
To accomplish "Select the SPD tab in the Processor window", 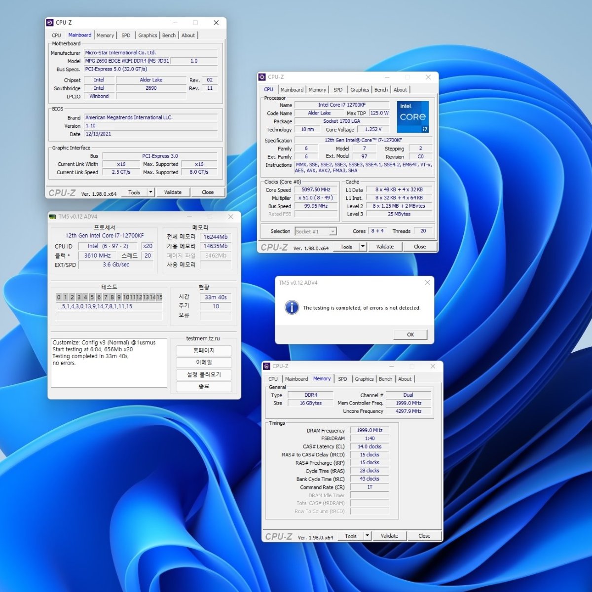I will click(x=338, y=90).
